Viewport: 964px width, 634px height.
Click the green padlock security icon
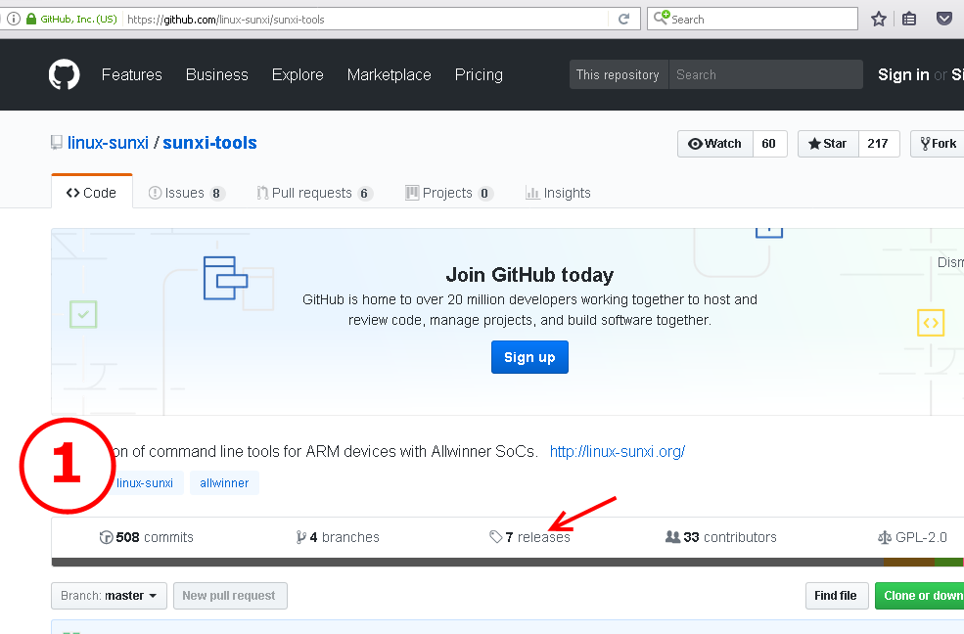tap(30, 19)
